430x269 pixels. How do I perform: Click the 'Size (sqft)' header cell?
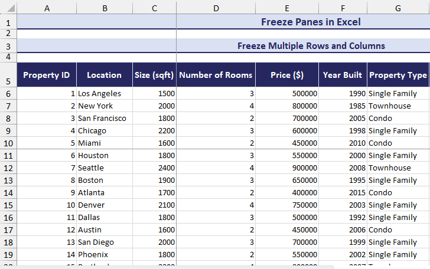[x=154, y=75]
